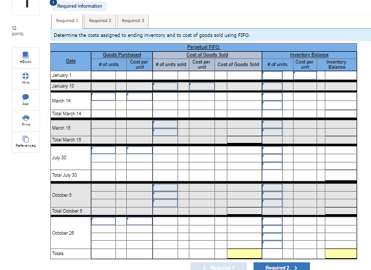Click the Total March 14 row label
The image size is (371, 270).
coord(67,114)
